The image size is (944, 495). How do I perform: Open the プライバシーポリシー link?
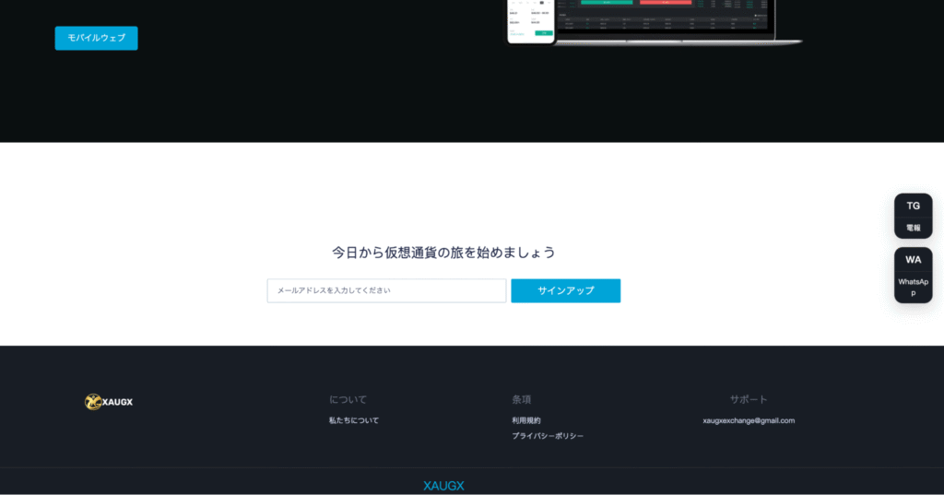pos(548,435)
